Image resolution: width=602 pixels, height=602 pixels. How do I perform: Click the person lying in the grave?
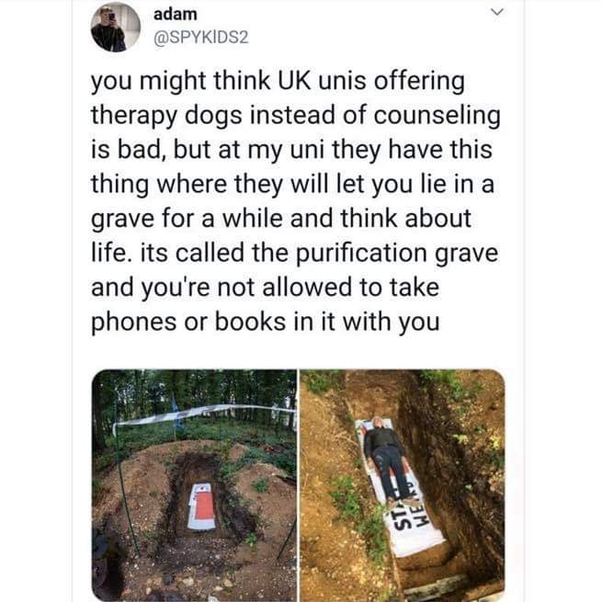[385, 459]
